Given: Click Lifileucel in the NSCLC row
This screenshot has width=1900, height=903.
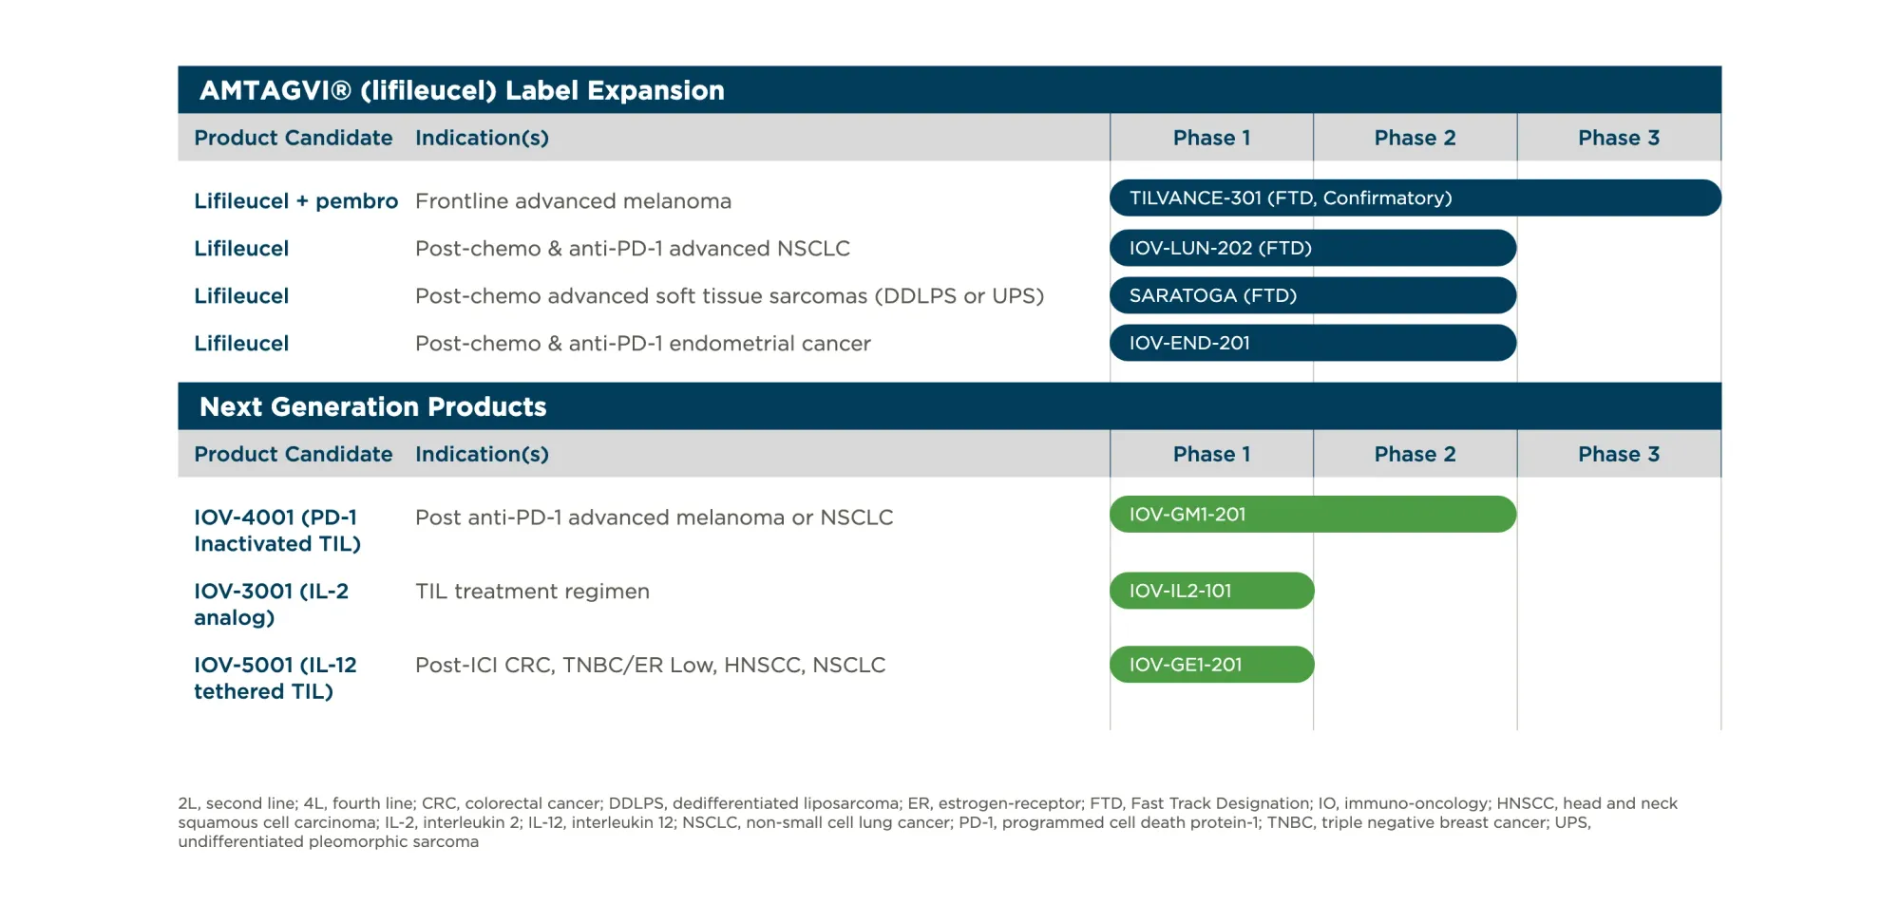Looking at the screenshot, I should [241, 249].
